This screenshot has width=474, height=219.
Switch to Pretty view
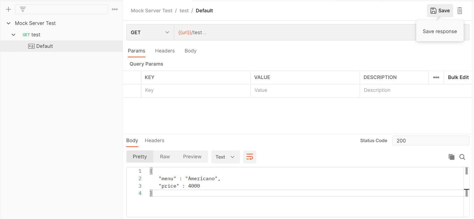pyautogui.click(x=140, y=157)
